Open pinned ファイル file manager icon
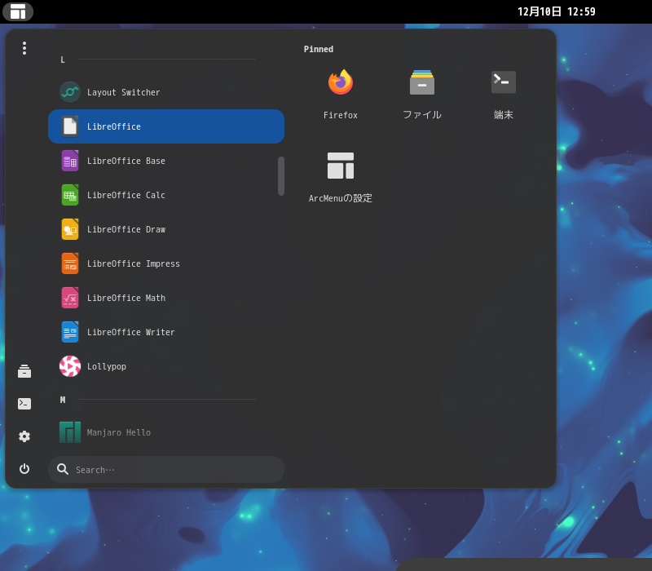Viewport: 652px width, 571px height. point(422,82)
